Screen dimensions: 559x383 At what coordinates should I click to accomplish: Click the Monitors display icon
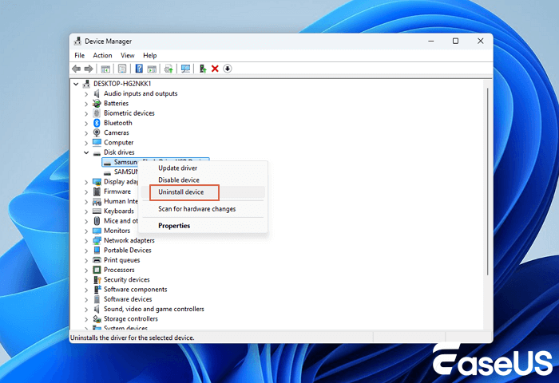pos(97,231)
